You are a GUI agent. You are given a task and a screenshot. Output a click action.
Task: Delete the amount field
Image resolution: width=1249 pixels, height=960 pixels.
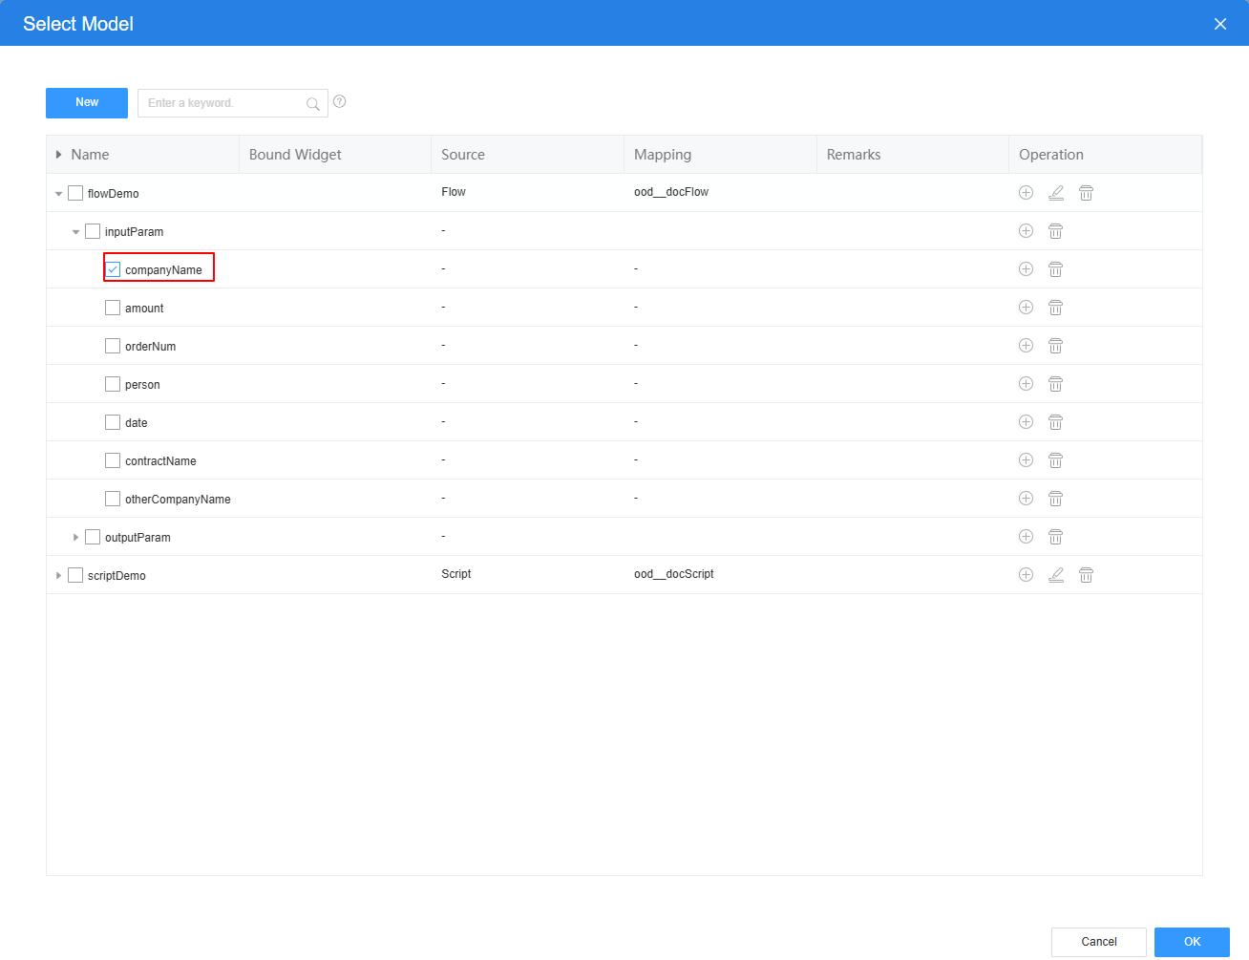(x=1055, y=307)
